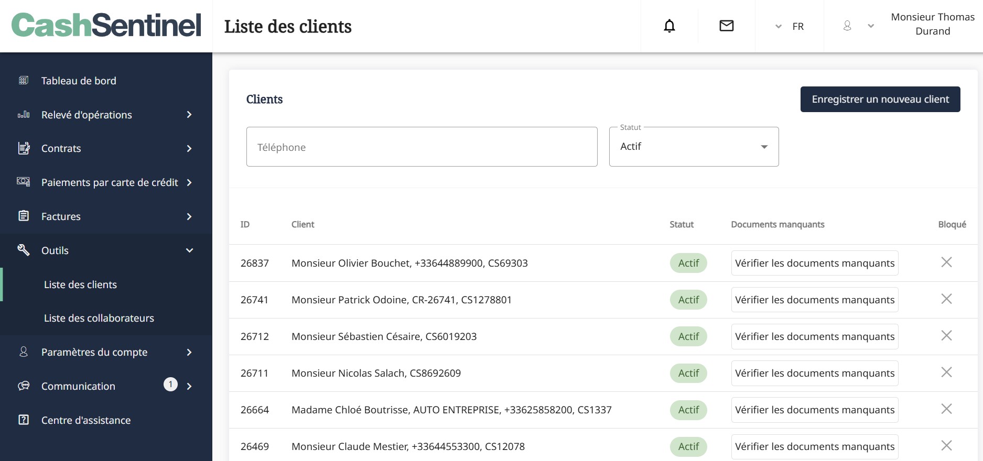Open the notifications bell
The width and height of the screenshot is (983, 461).
pyautogui.click(x=669, y=26)
